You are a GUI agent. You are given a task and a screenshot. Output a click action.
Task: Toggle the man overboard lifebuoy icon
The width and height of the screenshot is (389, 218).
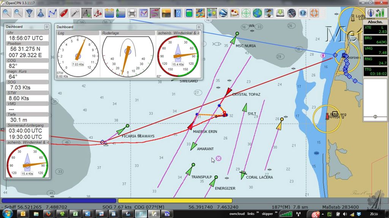[x=314, y=13]
